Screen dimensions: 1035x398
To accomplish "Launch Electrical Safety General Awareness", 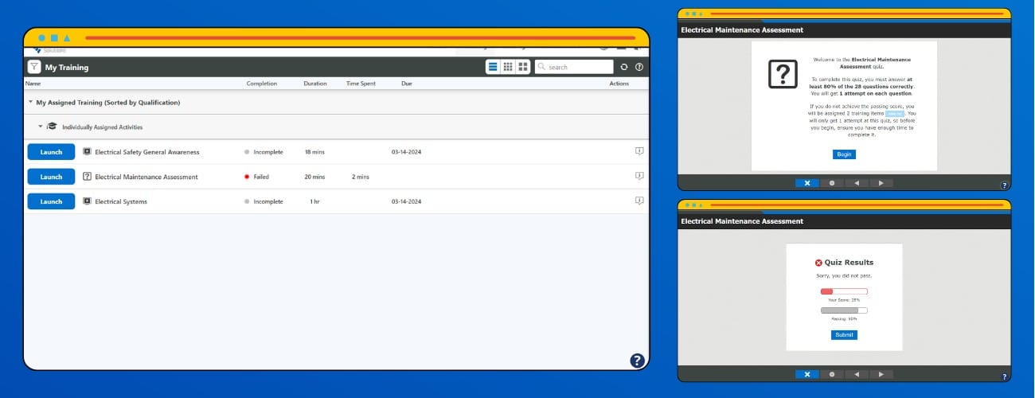I will (x=51, y=152).
